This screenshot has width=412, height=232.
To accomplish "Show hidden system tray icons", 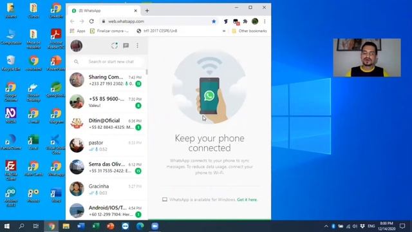I will click(326, 226).
